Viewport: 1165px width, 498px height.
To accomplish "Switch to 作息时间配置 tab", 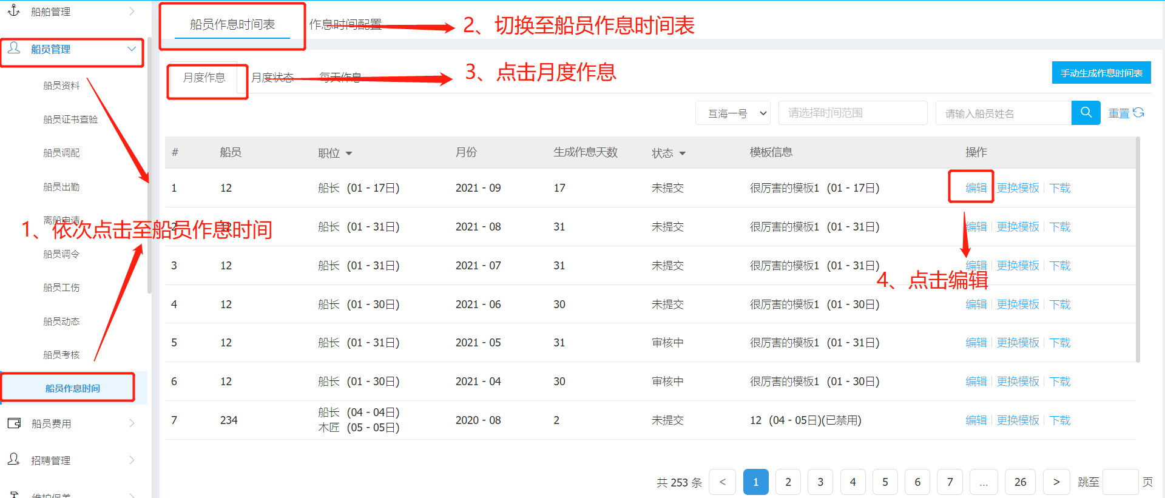I will pyautogui.click(x=345, y=24).
